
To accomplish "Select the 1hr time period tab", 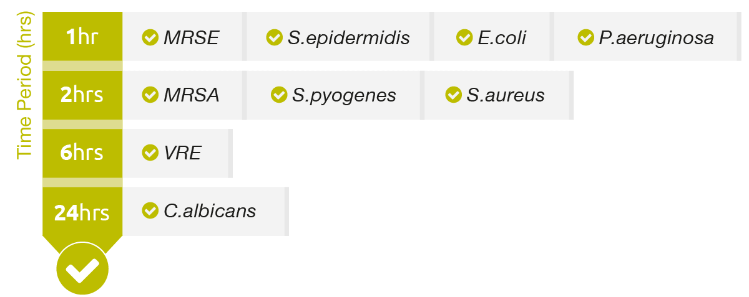I will 82,36.
